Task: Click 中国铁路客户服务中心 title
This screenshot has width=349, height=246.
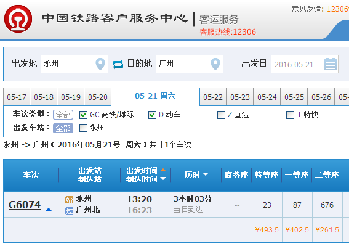Action: tap(115, 18)
